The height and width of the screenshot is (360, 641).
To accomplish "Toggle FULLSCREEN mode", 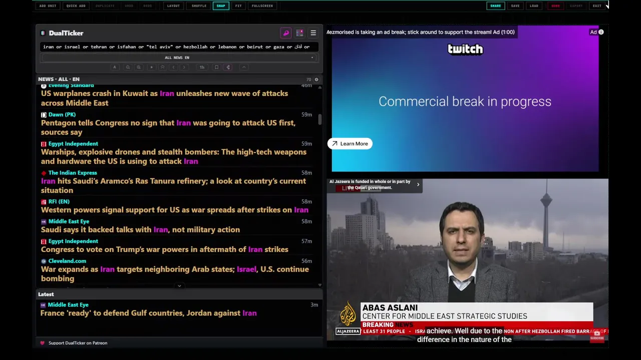I will (x=262, y=6).
